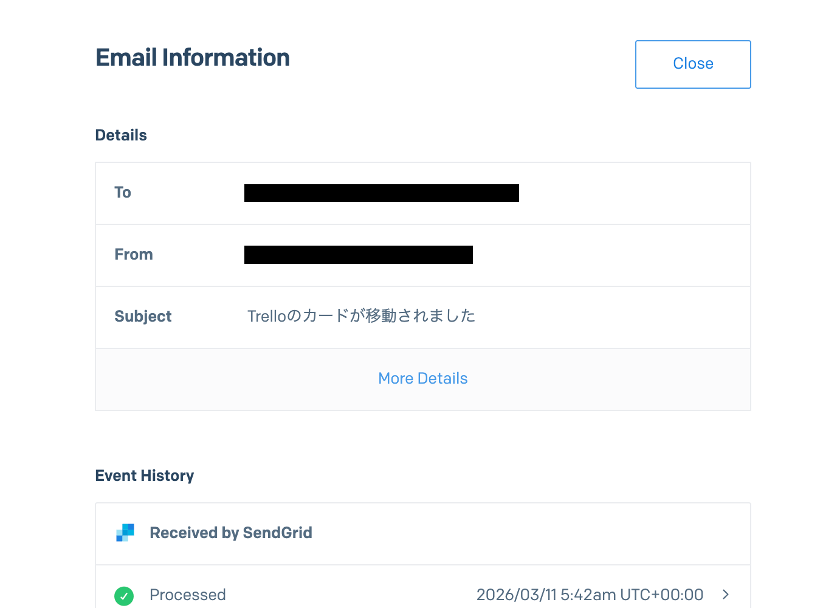Screen dimensions: 823x608
Task: Click the Subject field label
Action: point(143,317)
